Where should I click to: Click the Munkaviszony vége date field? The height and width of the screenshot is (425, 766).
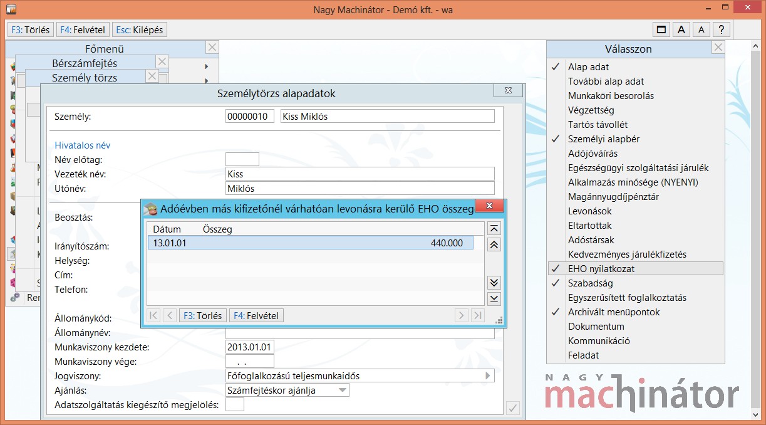[x=249, y=362]
